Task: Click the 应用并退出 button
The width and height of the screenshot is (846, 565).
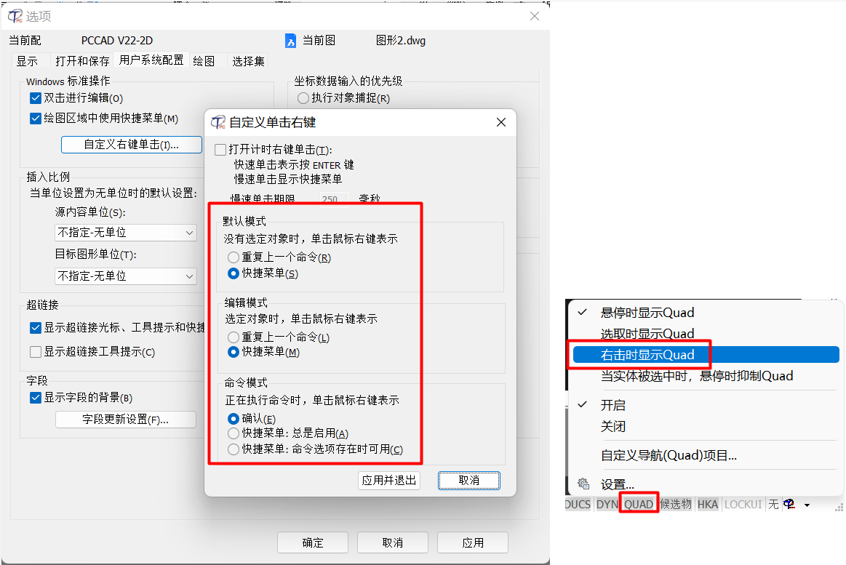Action: [x=389, y=481]
